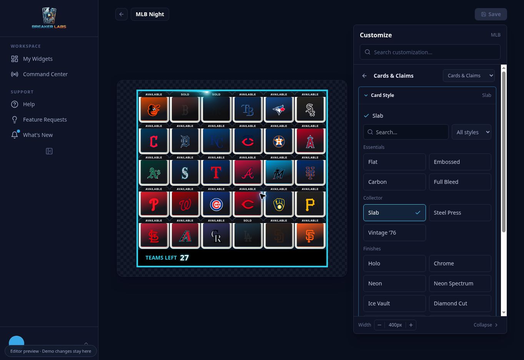
Task: Click the Angels team card
Action: click(310, 138)
